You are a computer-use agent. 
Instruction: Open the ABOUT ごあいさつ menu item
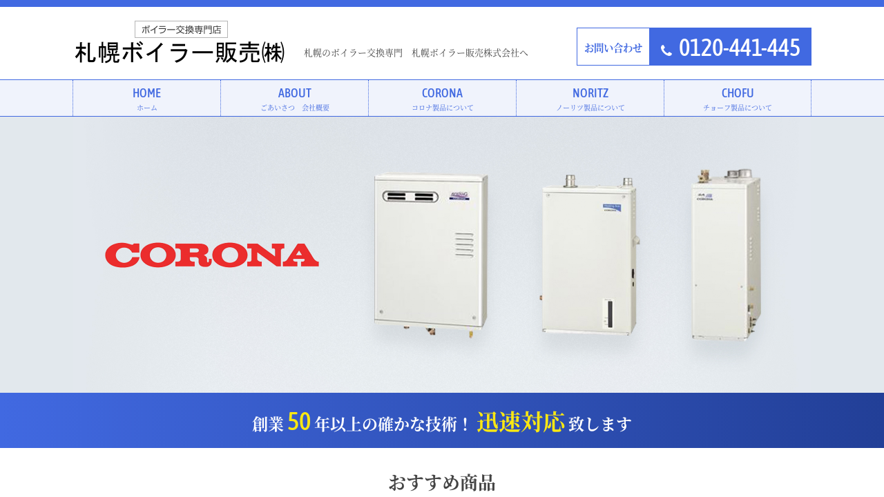pos(295,98)
